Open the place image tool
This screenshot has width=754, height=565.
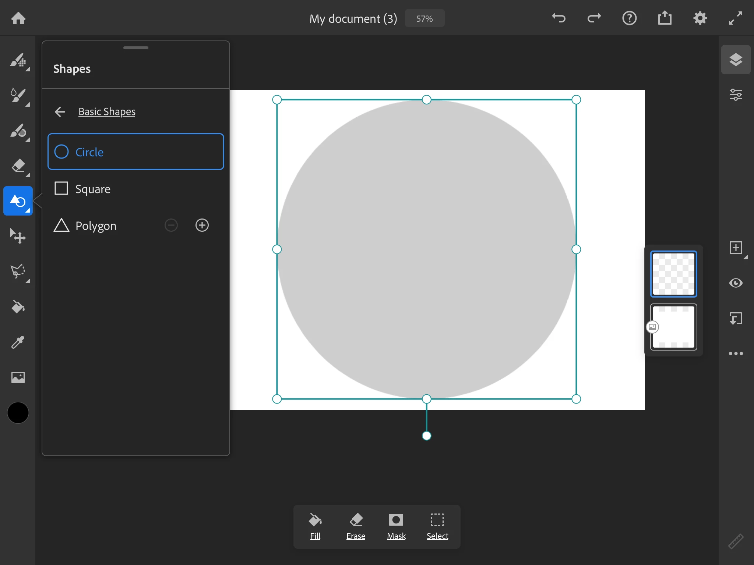point(18,377)
